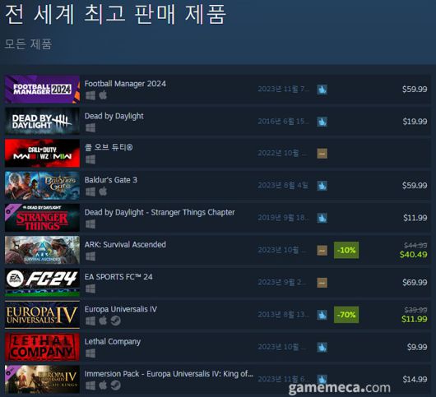Screen dimensions: 436x397
Task: Open the Lethal Company capsule image
Action: point(42,347)
